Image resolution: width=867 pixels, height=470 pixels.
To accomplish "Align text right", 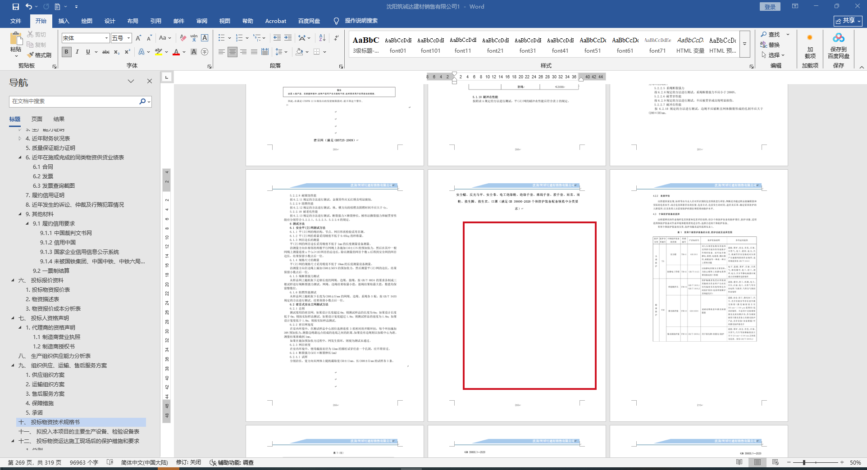I will (x=243, y=52).
